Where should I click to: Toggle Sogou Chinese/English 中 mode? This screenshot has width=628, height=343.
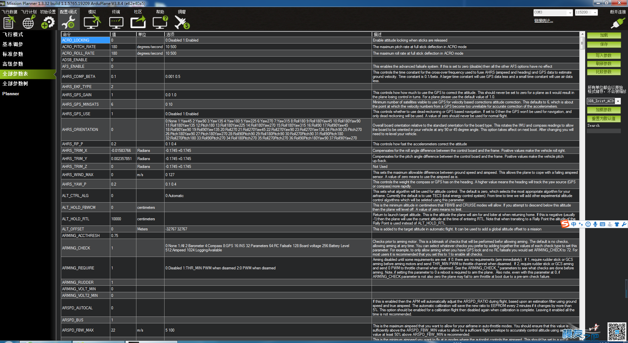click(574, 224)
